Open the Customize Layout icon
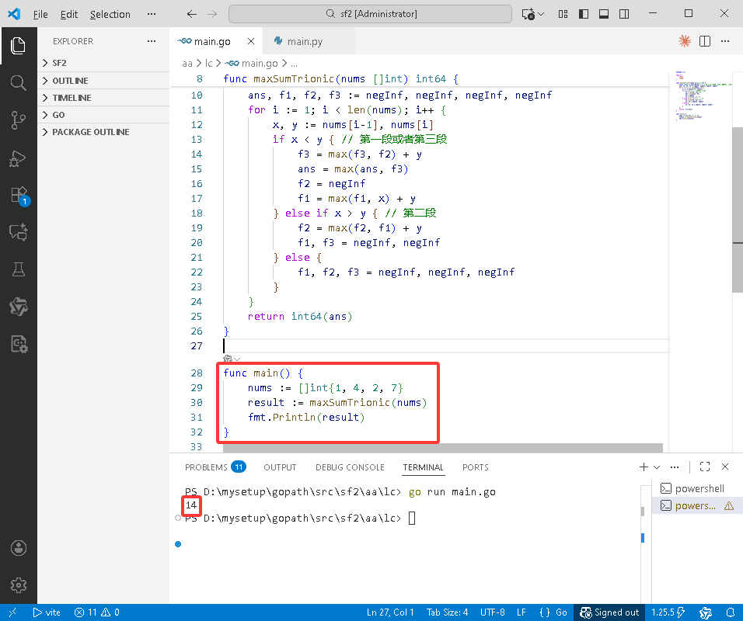The height and width of the screenshot is (621, 743). pos(563,14)
